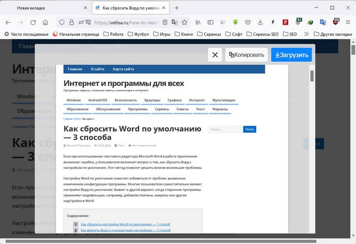
Task: Click the Загрузить button
Action: click(x=291, y=55)
